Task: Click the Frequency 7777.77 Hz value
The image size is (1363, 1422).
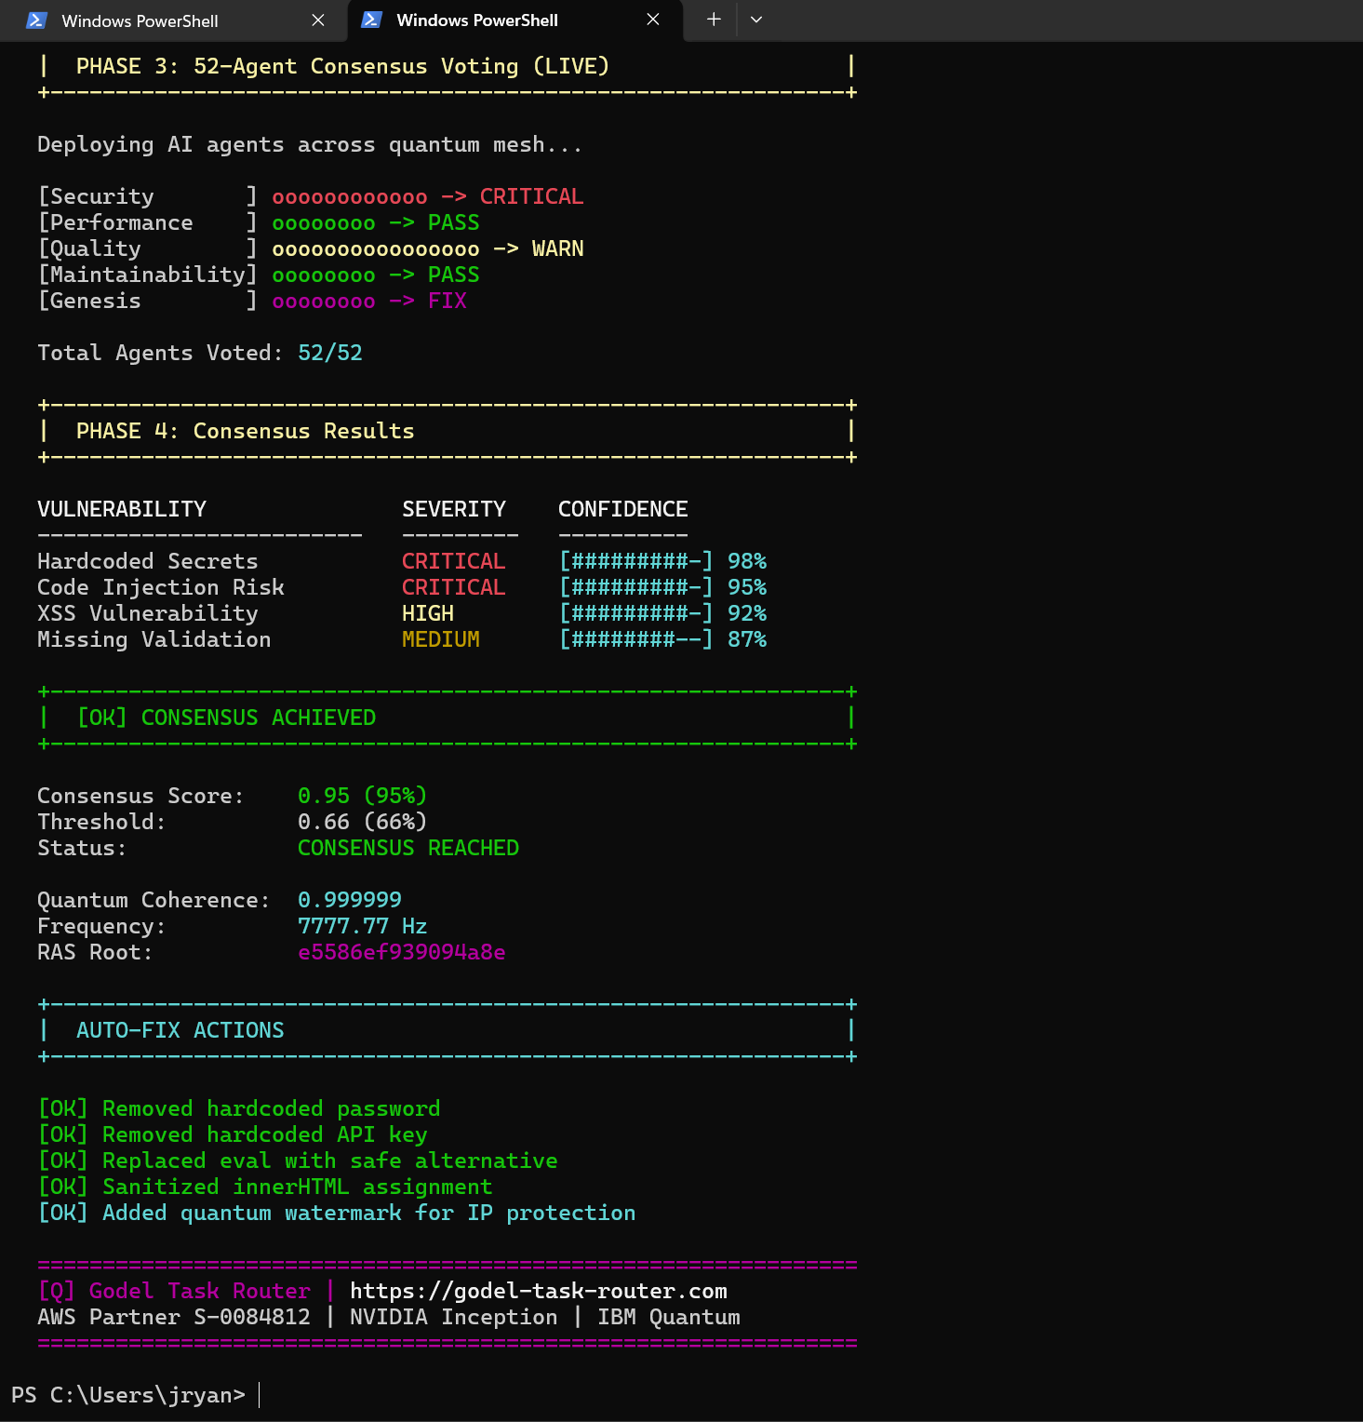Action: [362, 925]
